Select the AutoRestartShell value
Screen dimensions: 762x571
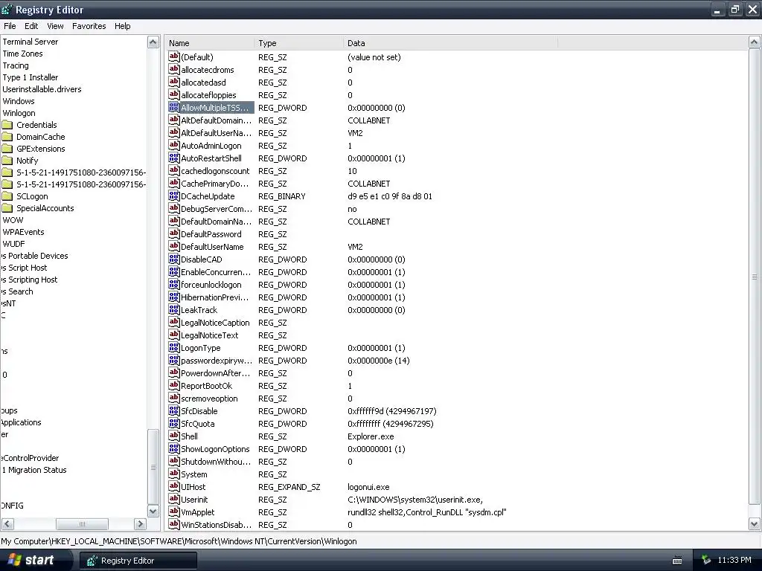[x=211, y=158]
